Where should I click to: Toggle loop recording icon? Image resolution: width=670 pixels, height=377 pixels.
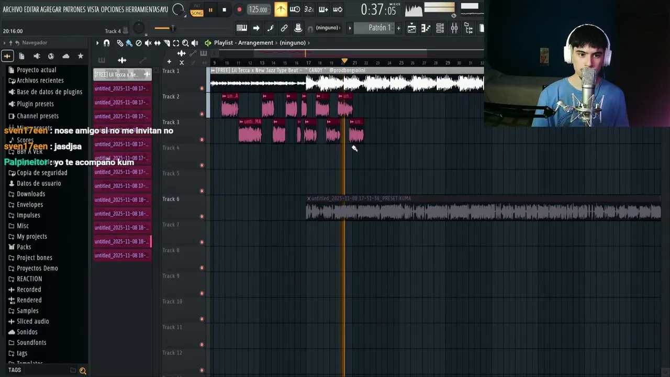[x=338, y=9]
